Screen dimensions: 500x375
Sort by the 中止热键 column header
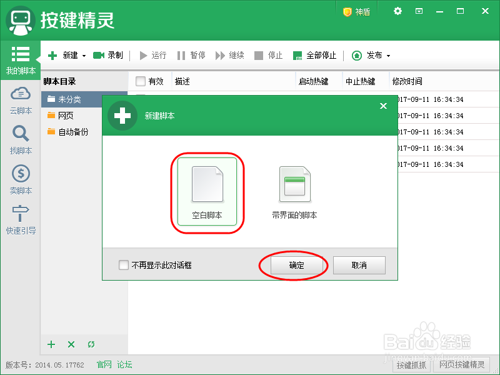pos(361,82)
